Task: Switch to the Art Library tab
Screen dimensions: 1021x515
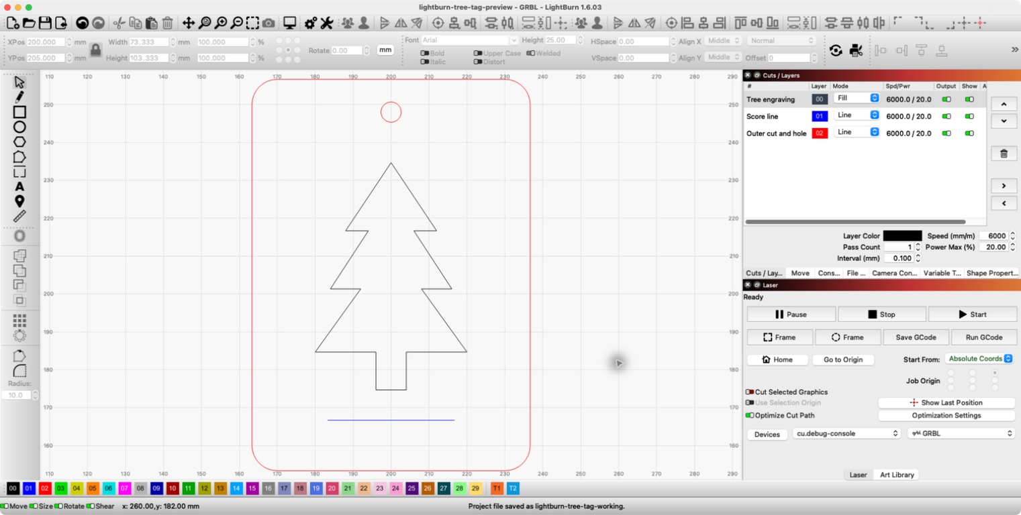Action: pos(897,475)
